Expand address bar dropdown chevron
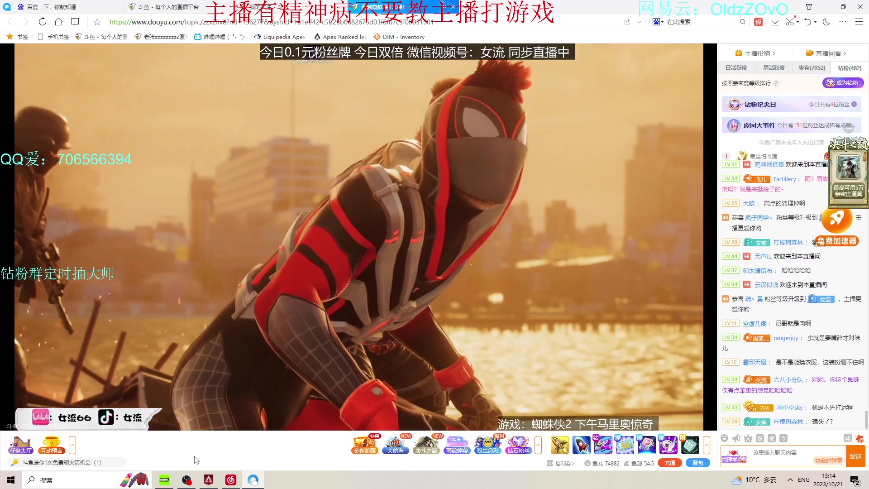869x489 pixels. pyautogui.click(x=639, y=22)
